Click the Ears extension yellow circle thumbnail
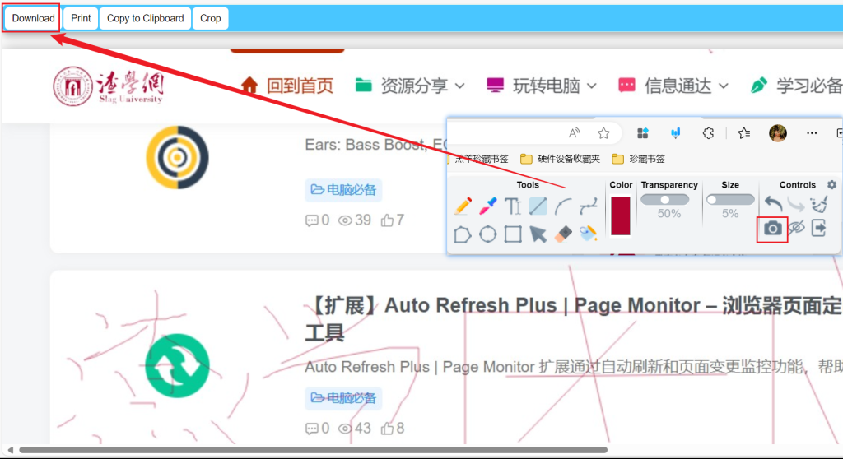This screenshot has width=843, height=459. coord(178,157)
